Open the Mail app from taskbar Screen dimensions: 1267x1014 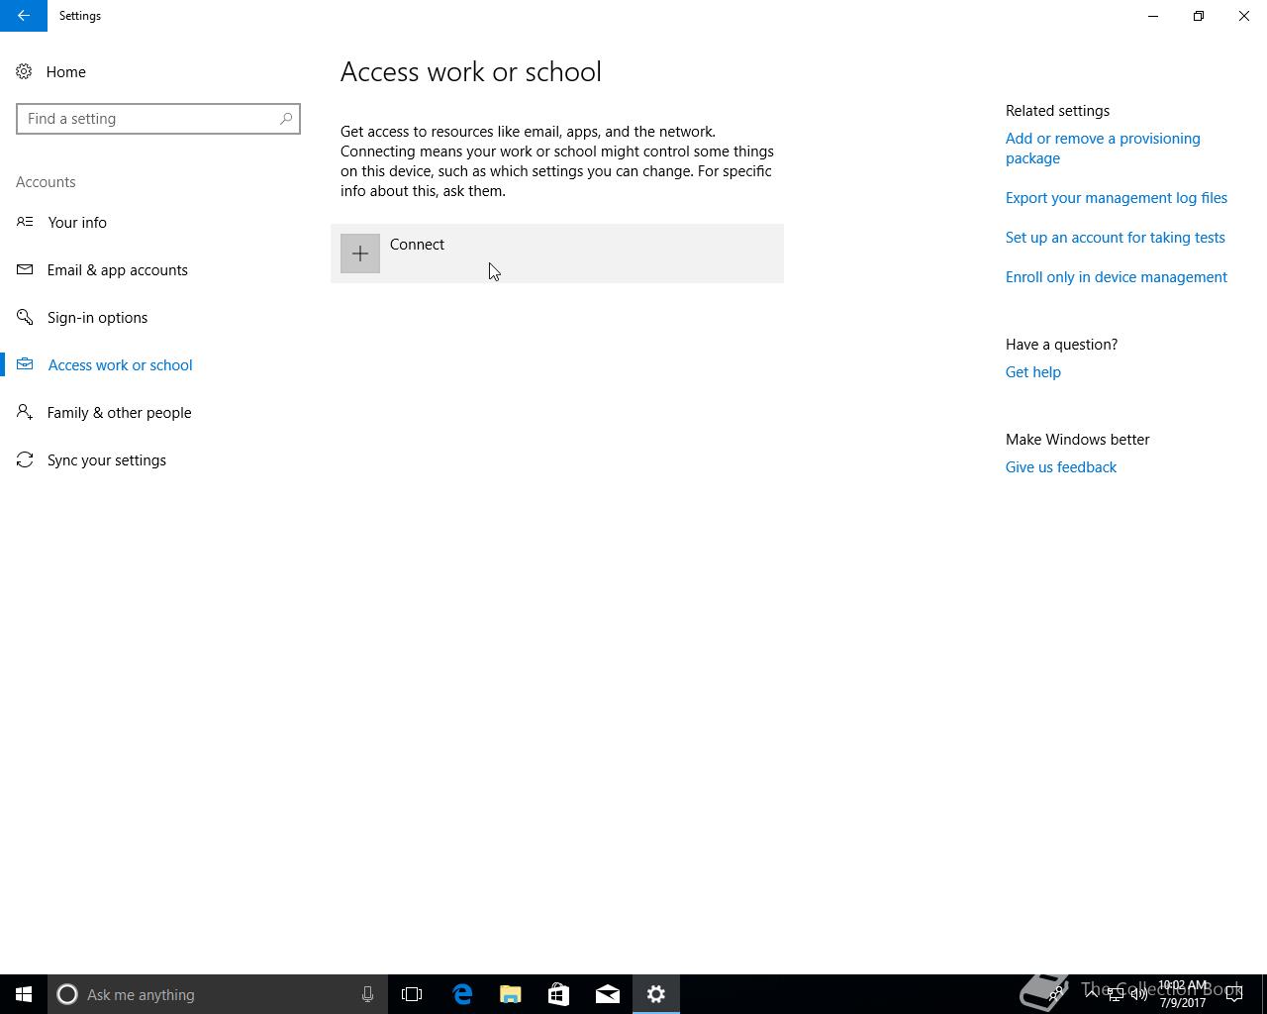click(x=608, y=994)
